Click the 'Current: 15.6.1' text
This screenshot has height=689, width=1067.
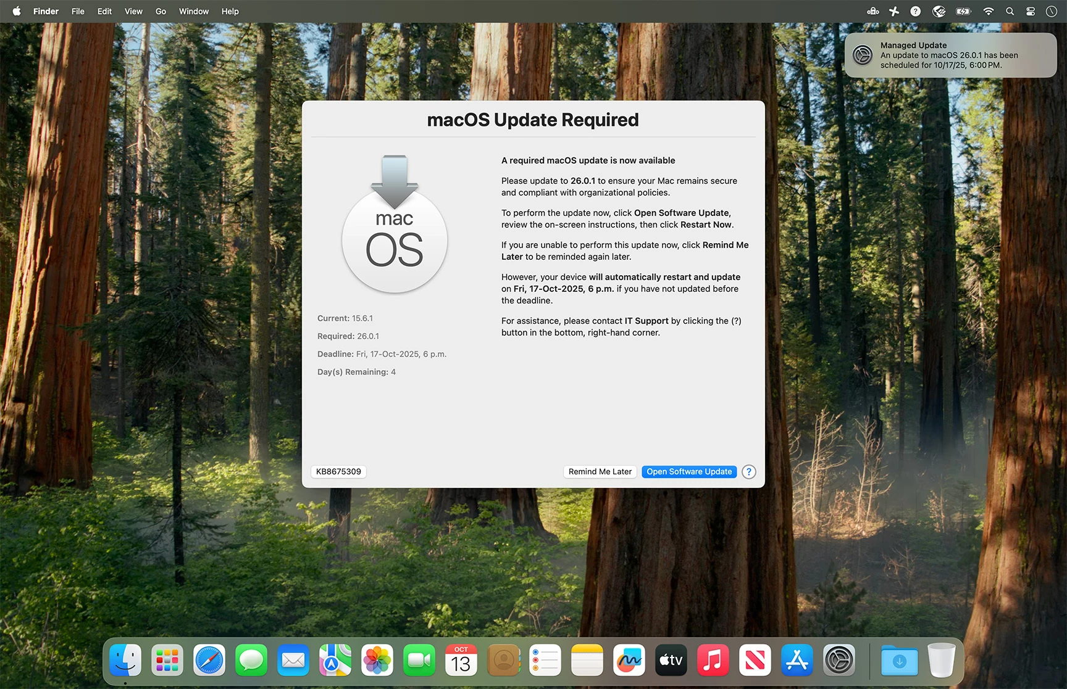coord(345,318)
